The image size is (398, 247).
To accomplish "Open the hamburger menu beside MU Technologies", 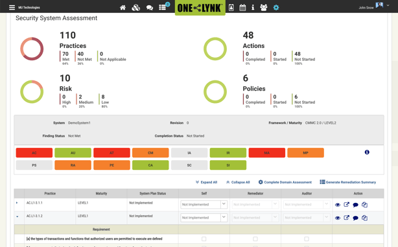I will 12,7.
